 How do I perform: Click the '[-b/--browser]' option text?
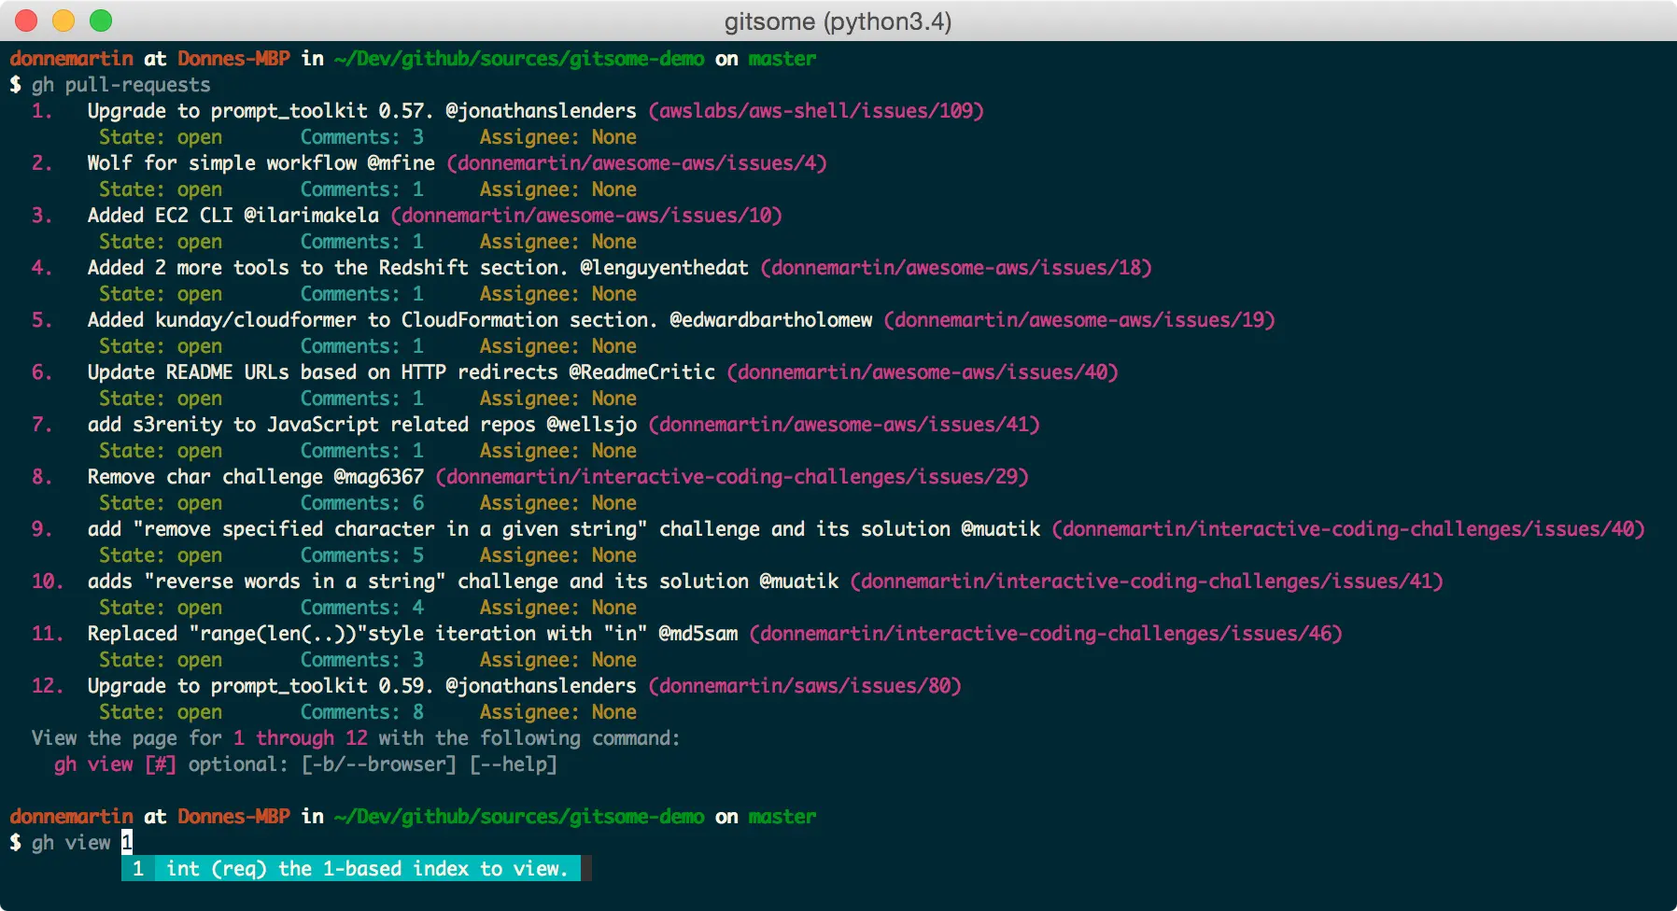(x=379, y=764)
